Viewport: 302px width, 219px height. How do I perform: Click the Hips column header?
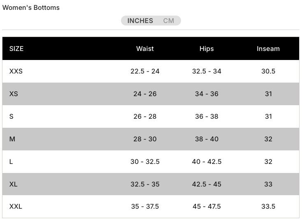207,48
